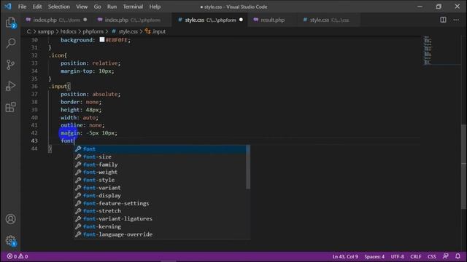This screenshot has width=467, height=262.
Task: Open the Extensions view
Action: (x=10, y=107)
